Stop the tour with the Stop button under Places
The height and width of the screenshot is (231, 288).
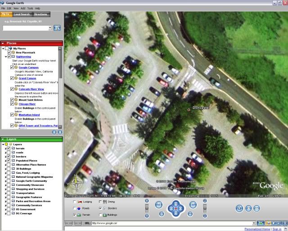[x=60, y=132]
